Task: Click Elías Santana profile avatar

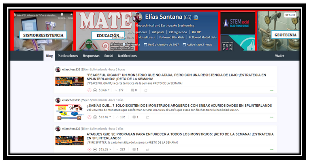Action: click(137, 17)
